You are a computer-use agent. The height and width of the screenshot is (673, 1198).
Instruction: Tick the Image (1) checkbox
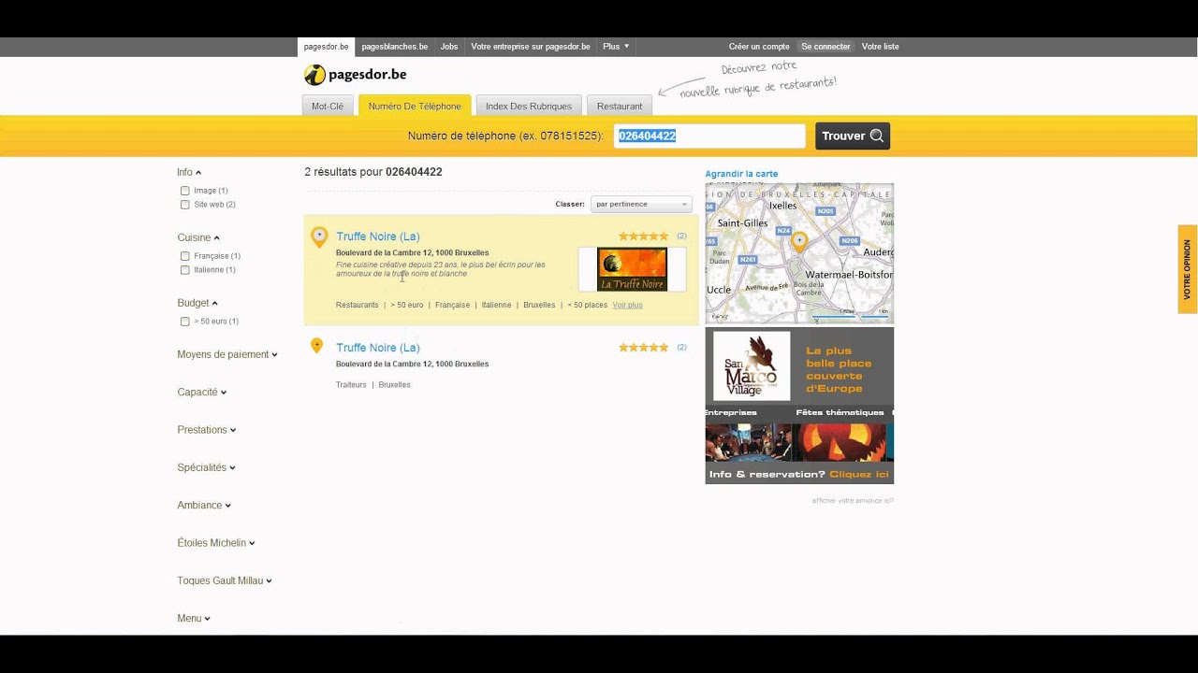click(185, 191)
